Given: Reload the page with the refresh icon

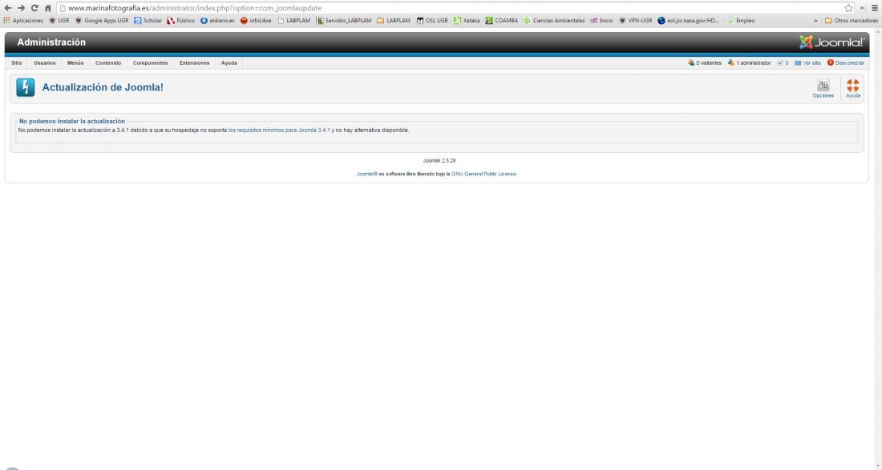Looking at the screenshot, I should (34, 8).
